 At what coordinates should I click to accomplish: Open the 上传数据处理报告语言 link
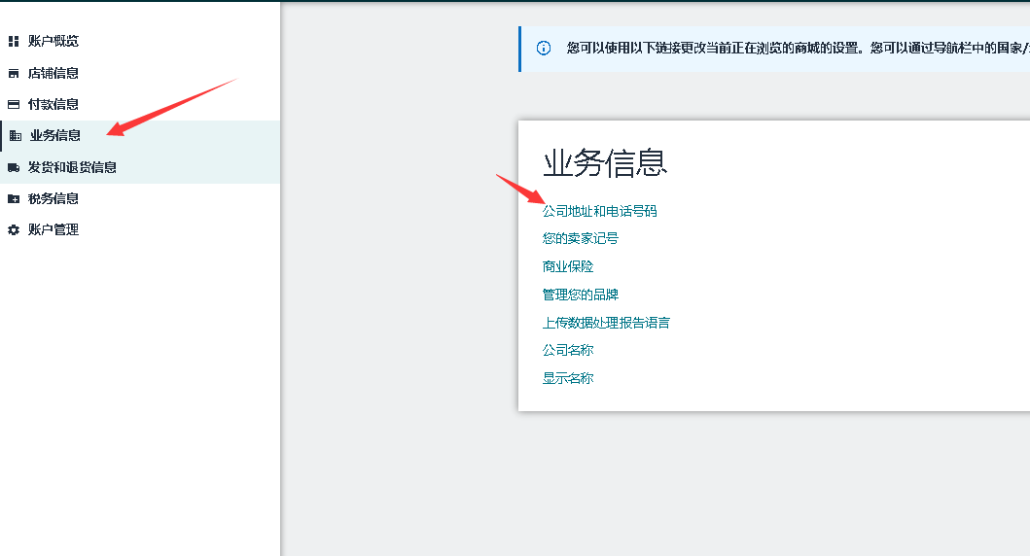[x=605, y=323]
